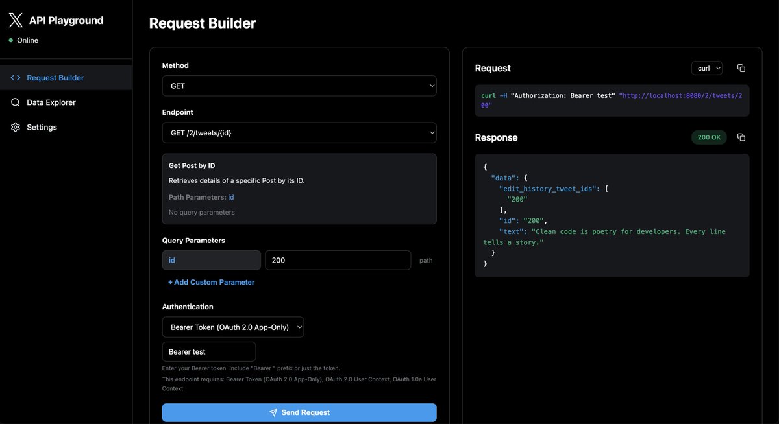
Task: Click the JSON response code block
Action: [612, 216]
